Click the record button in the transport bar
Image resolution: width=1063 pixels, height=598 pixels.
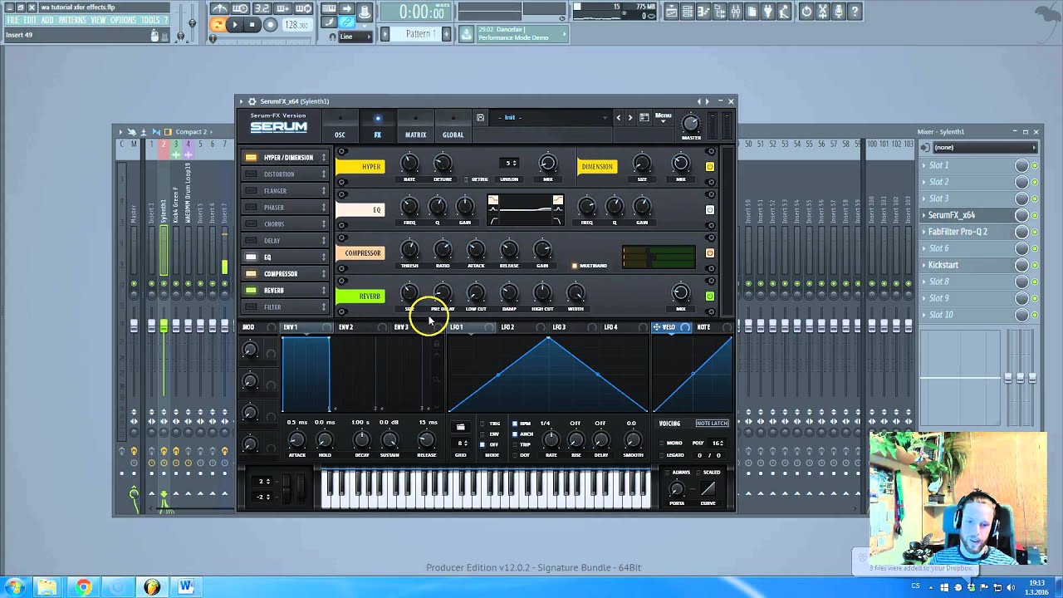(x=272, y=25)
